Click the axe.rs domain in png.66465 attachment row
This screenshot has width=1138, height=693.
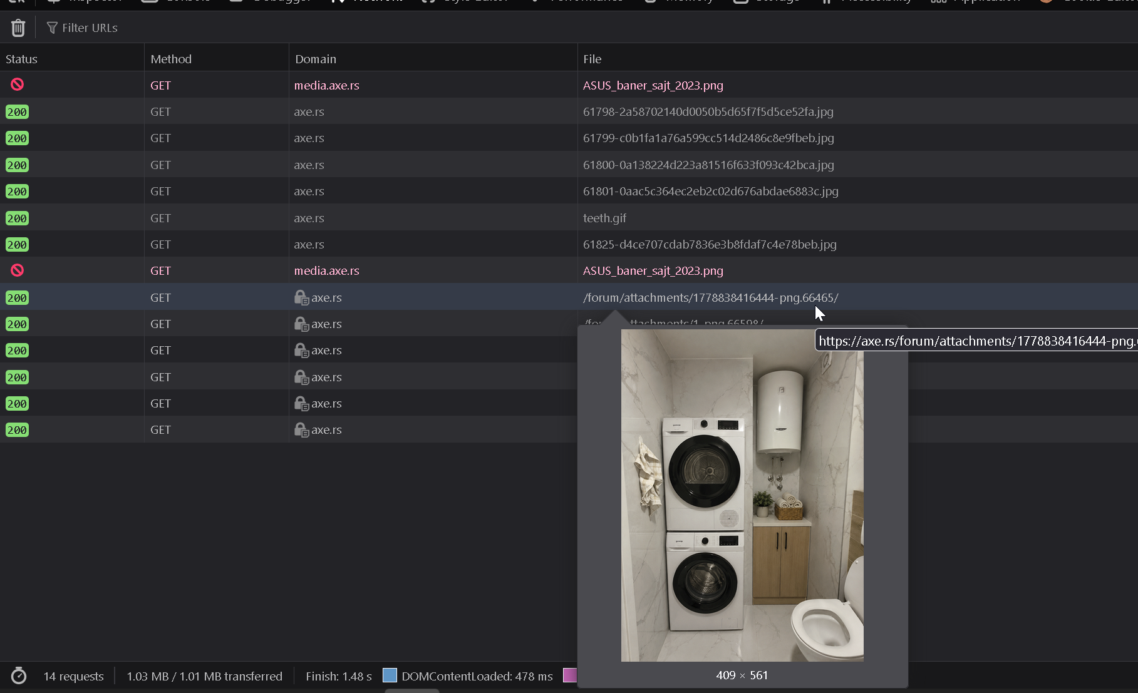point(326,297)
